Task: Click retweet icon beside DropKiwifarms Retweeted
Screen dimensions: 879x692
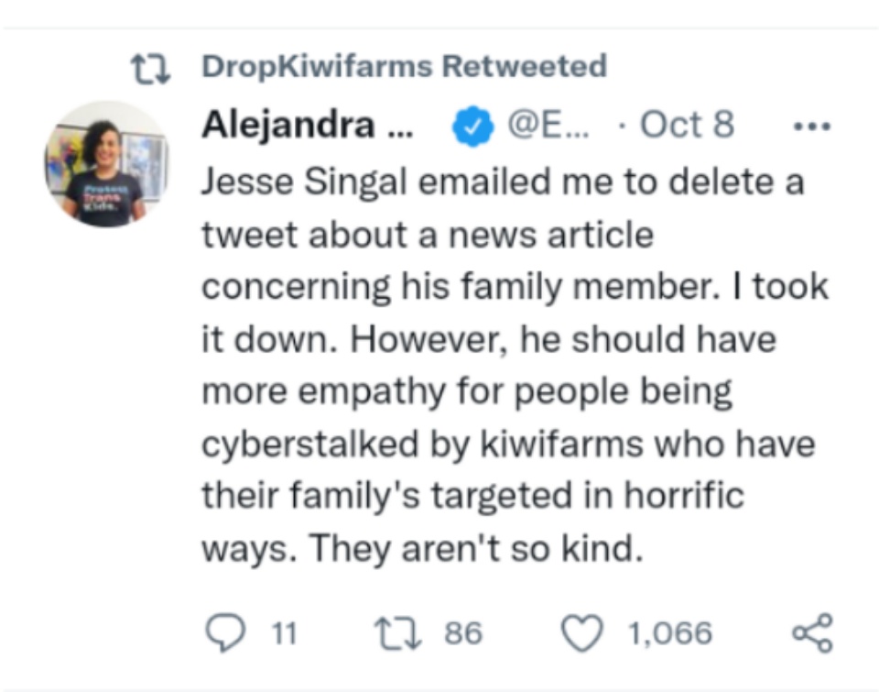Action: [150, 69]
